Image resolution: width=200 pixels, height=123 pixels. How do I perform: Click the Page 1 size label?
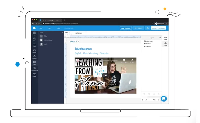coord(68,34)
